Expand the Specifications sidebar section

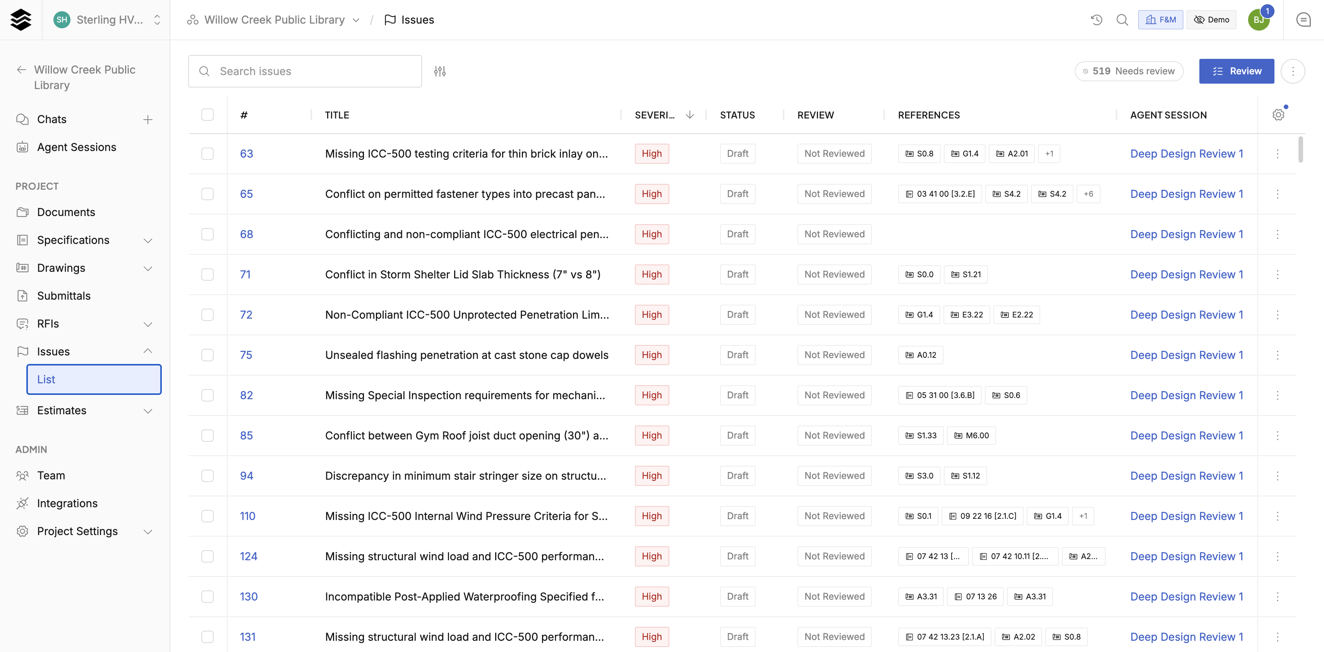[147, 240]
